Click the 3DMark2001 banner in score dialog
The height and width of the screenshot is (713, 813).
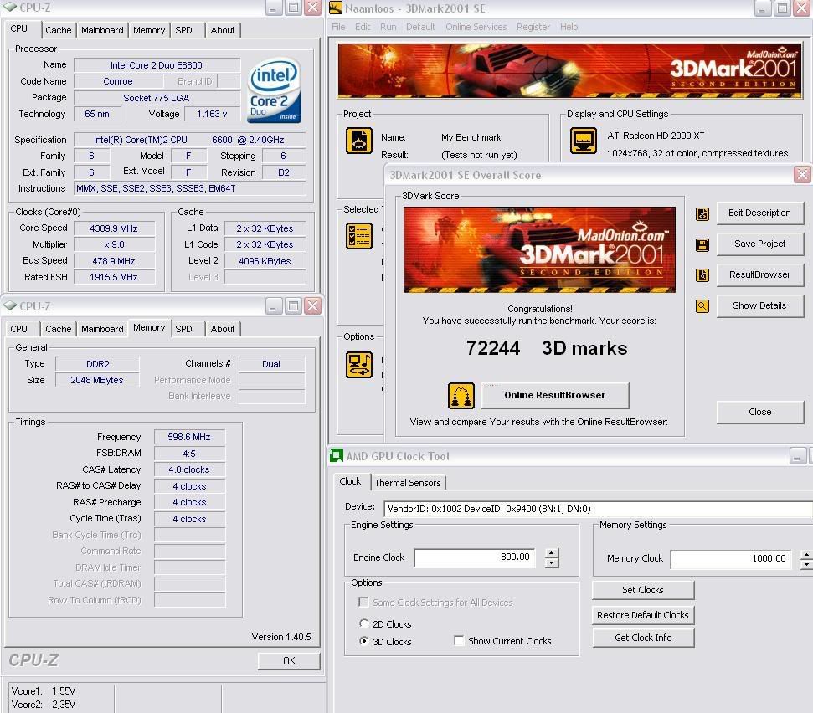(x=539, y=249)
